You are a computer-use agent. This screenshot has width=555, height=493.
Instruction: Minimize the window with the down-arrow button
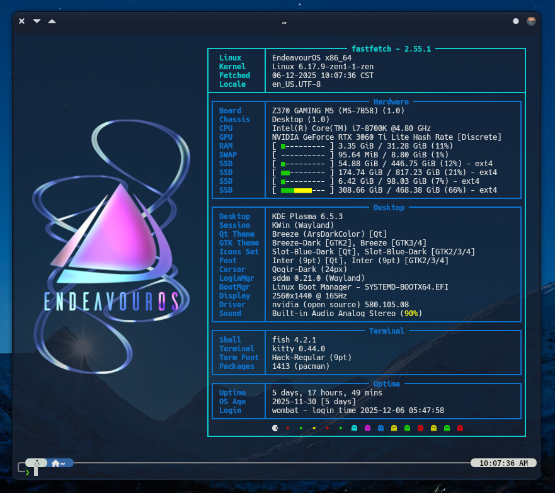37,21
